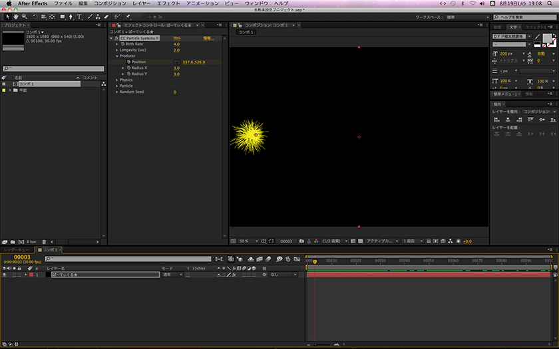
Task: Click the 8 bpc color depth button
Action: (31, 242)
